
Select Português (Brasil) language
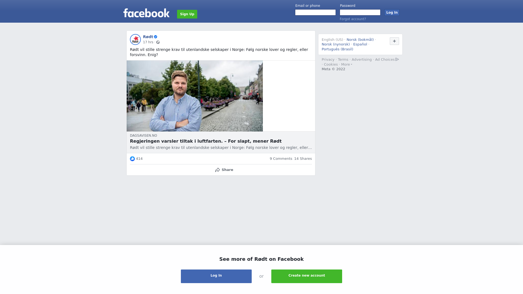[337, 49]
